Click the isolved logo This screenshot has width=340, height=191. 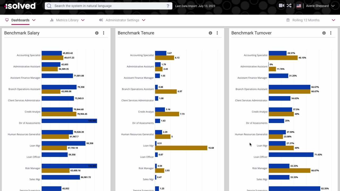click(20, 6)
